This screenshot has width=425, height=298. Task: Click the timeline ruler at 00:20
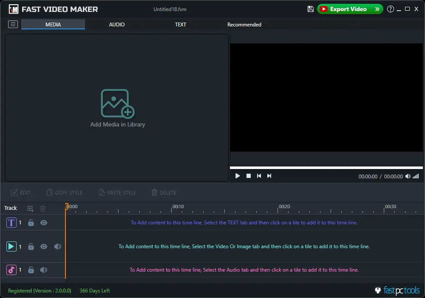click(x=284, y=206)
